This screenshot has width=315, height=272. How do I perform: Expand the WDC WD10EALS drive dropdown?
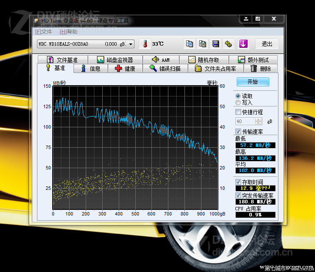pyautogui.click(x=131, y=44)
